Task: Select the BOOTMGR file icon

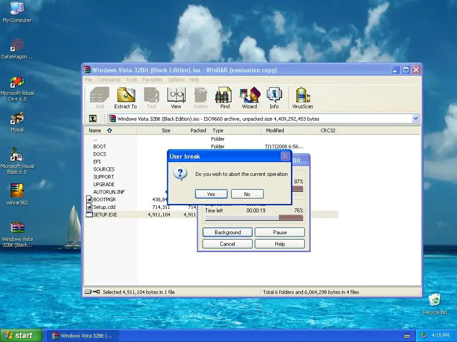Action: [x=89, y=199]
